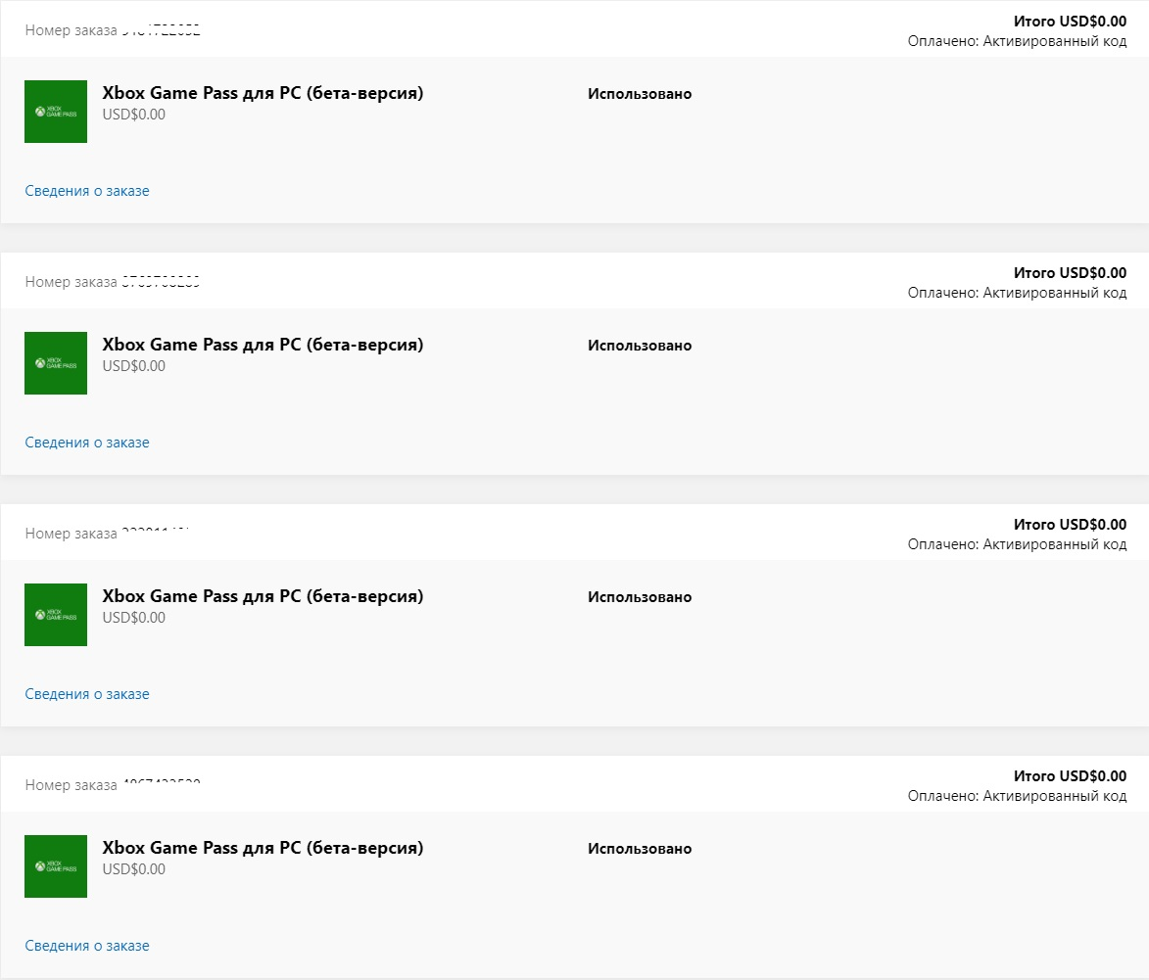Click Xbox Game Pass thumbnail in second order
The width and height of the screenshot is (1149, 980).
(x=56, y=363)
